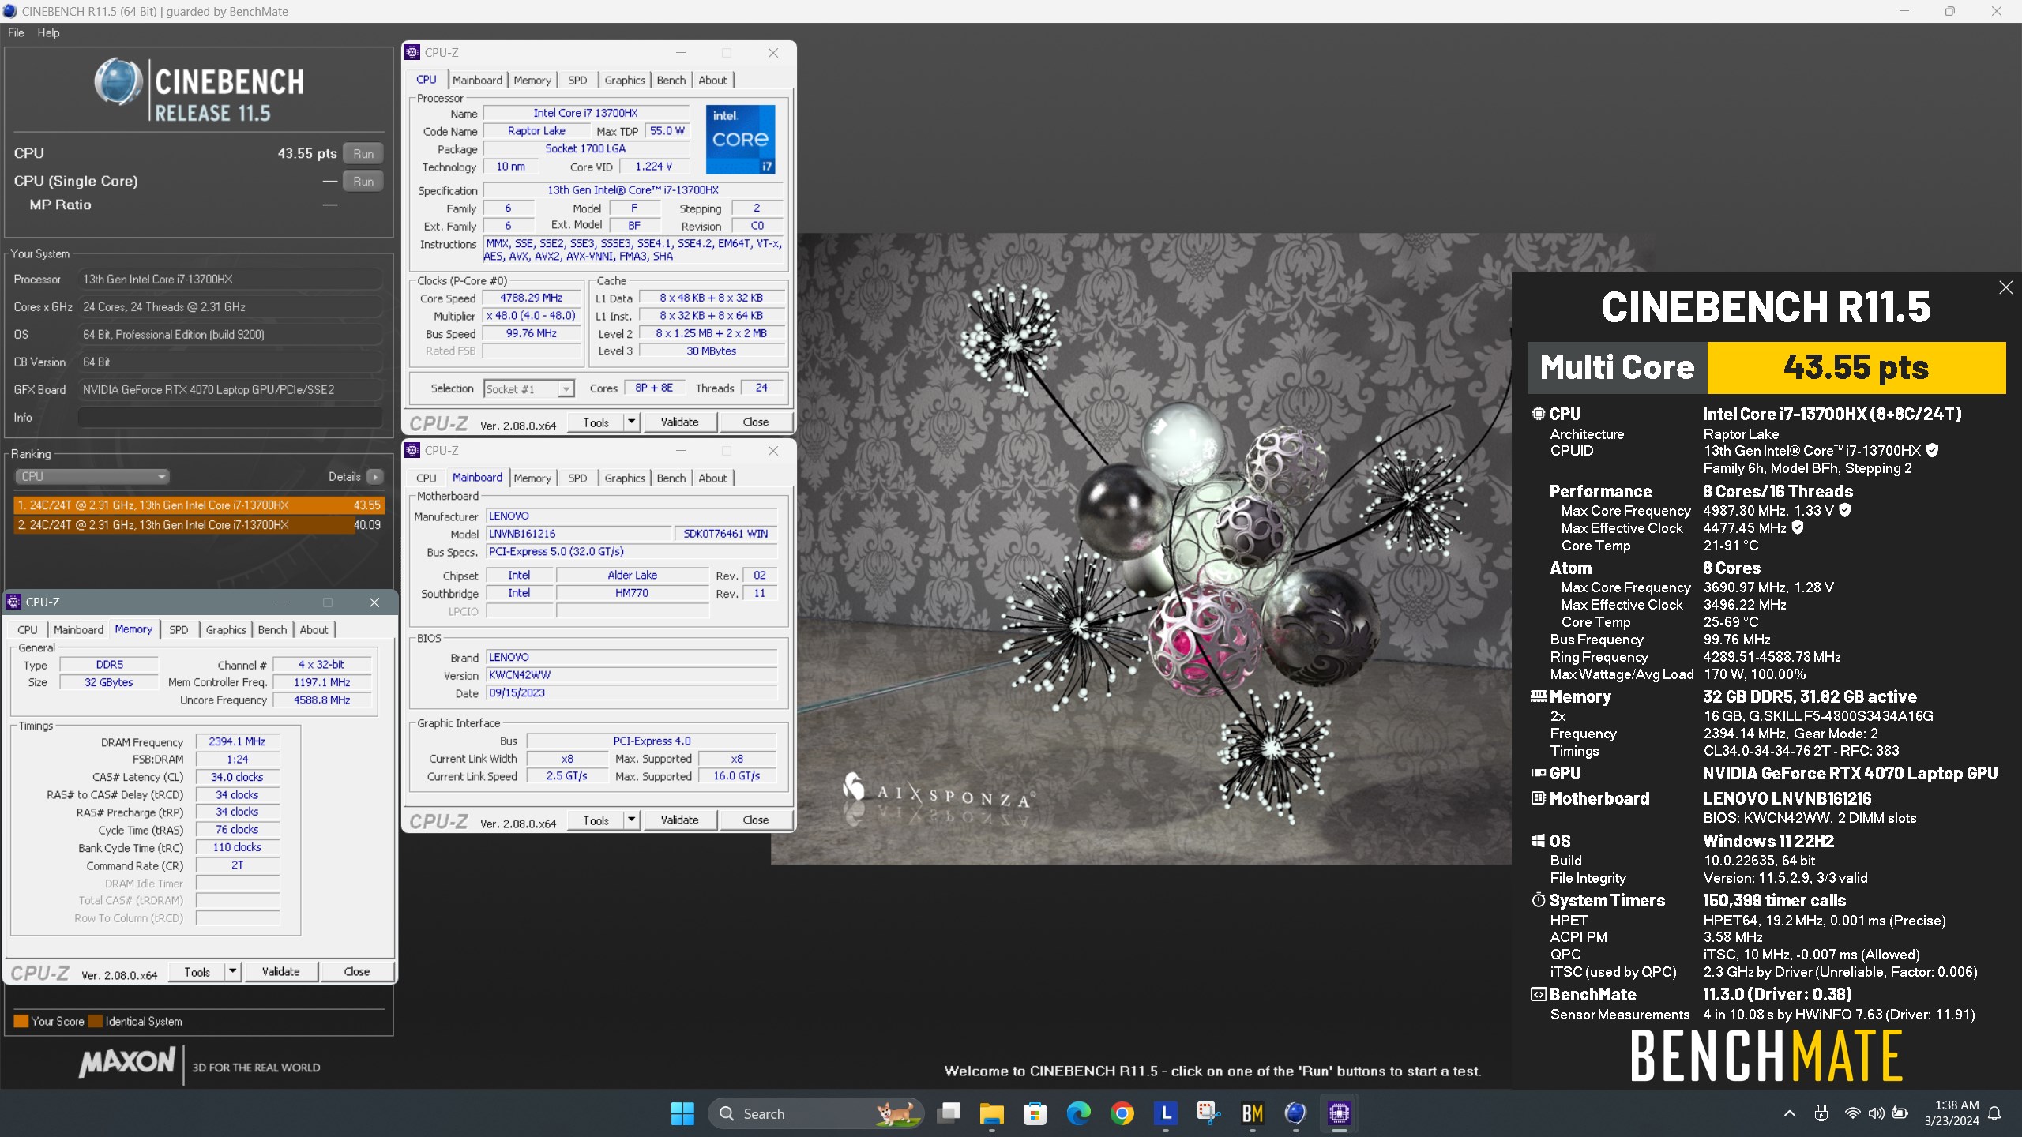
Task: Click taskbar Search box
Action: click(x=816, y=1113)
